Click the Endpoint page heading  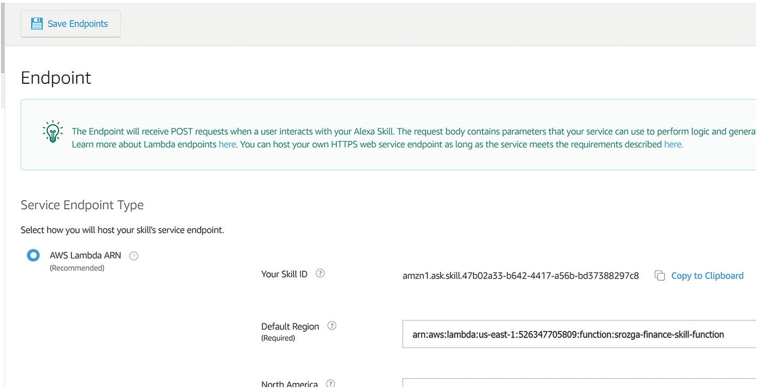[56, 78]
